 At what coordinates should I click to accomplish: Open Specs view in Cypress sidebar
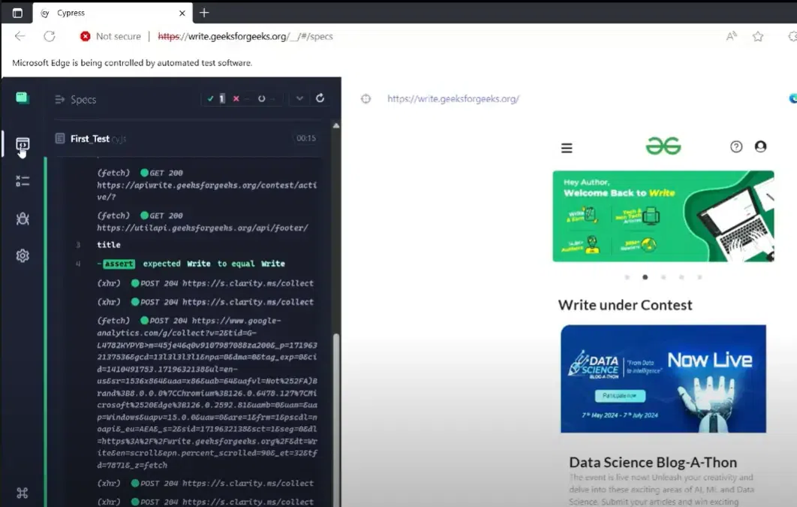tap(23, 145)
